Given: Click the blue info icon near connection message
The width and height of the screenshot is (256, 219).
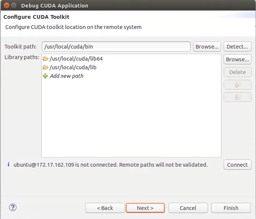Looking at the screenshot, I should click(x=9, y=164).
